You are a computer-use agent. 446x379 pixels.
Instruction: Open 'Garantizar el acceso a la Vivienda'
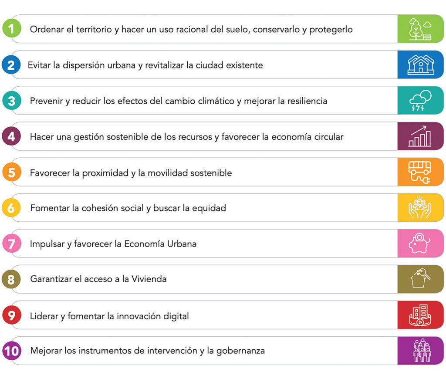click(x=98, y=279)
